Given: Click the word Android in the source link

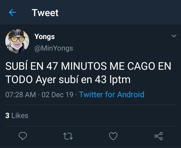Looking at the screenshot, I should coord(131,94).
